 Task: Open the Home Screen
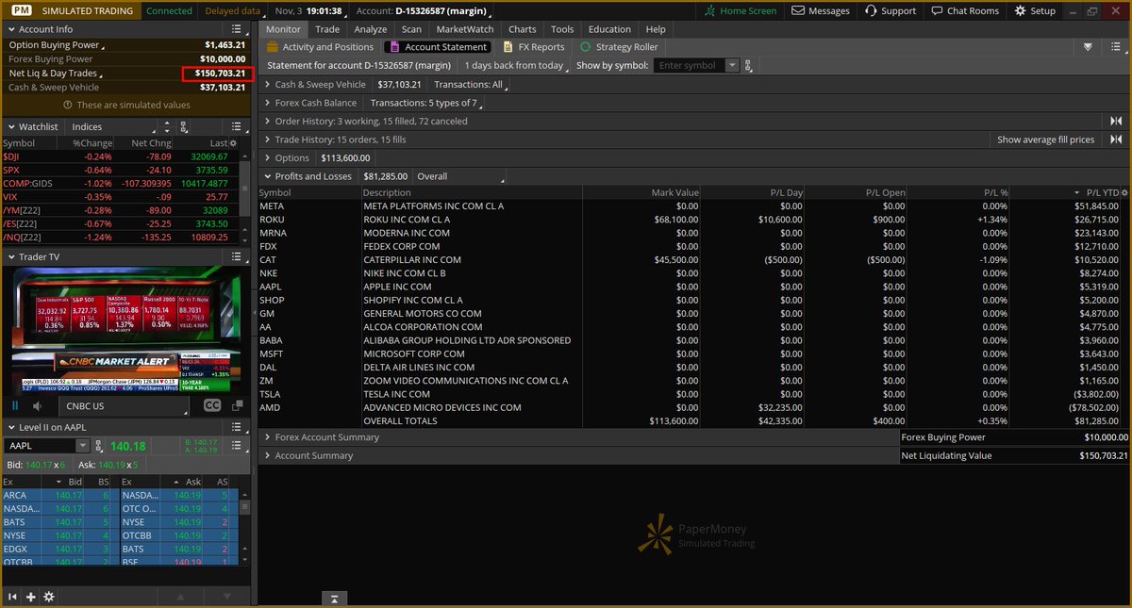coord(741,10)
